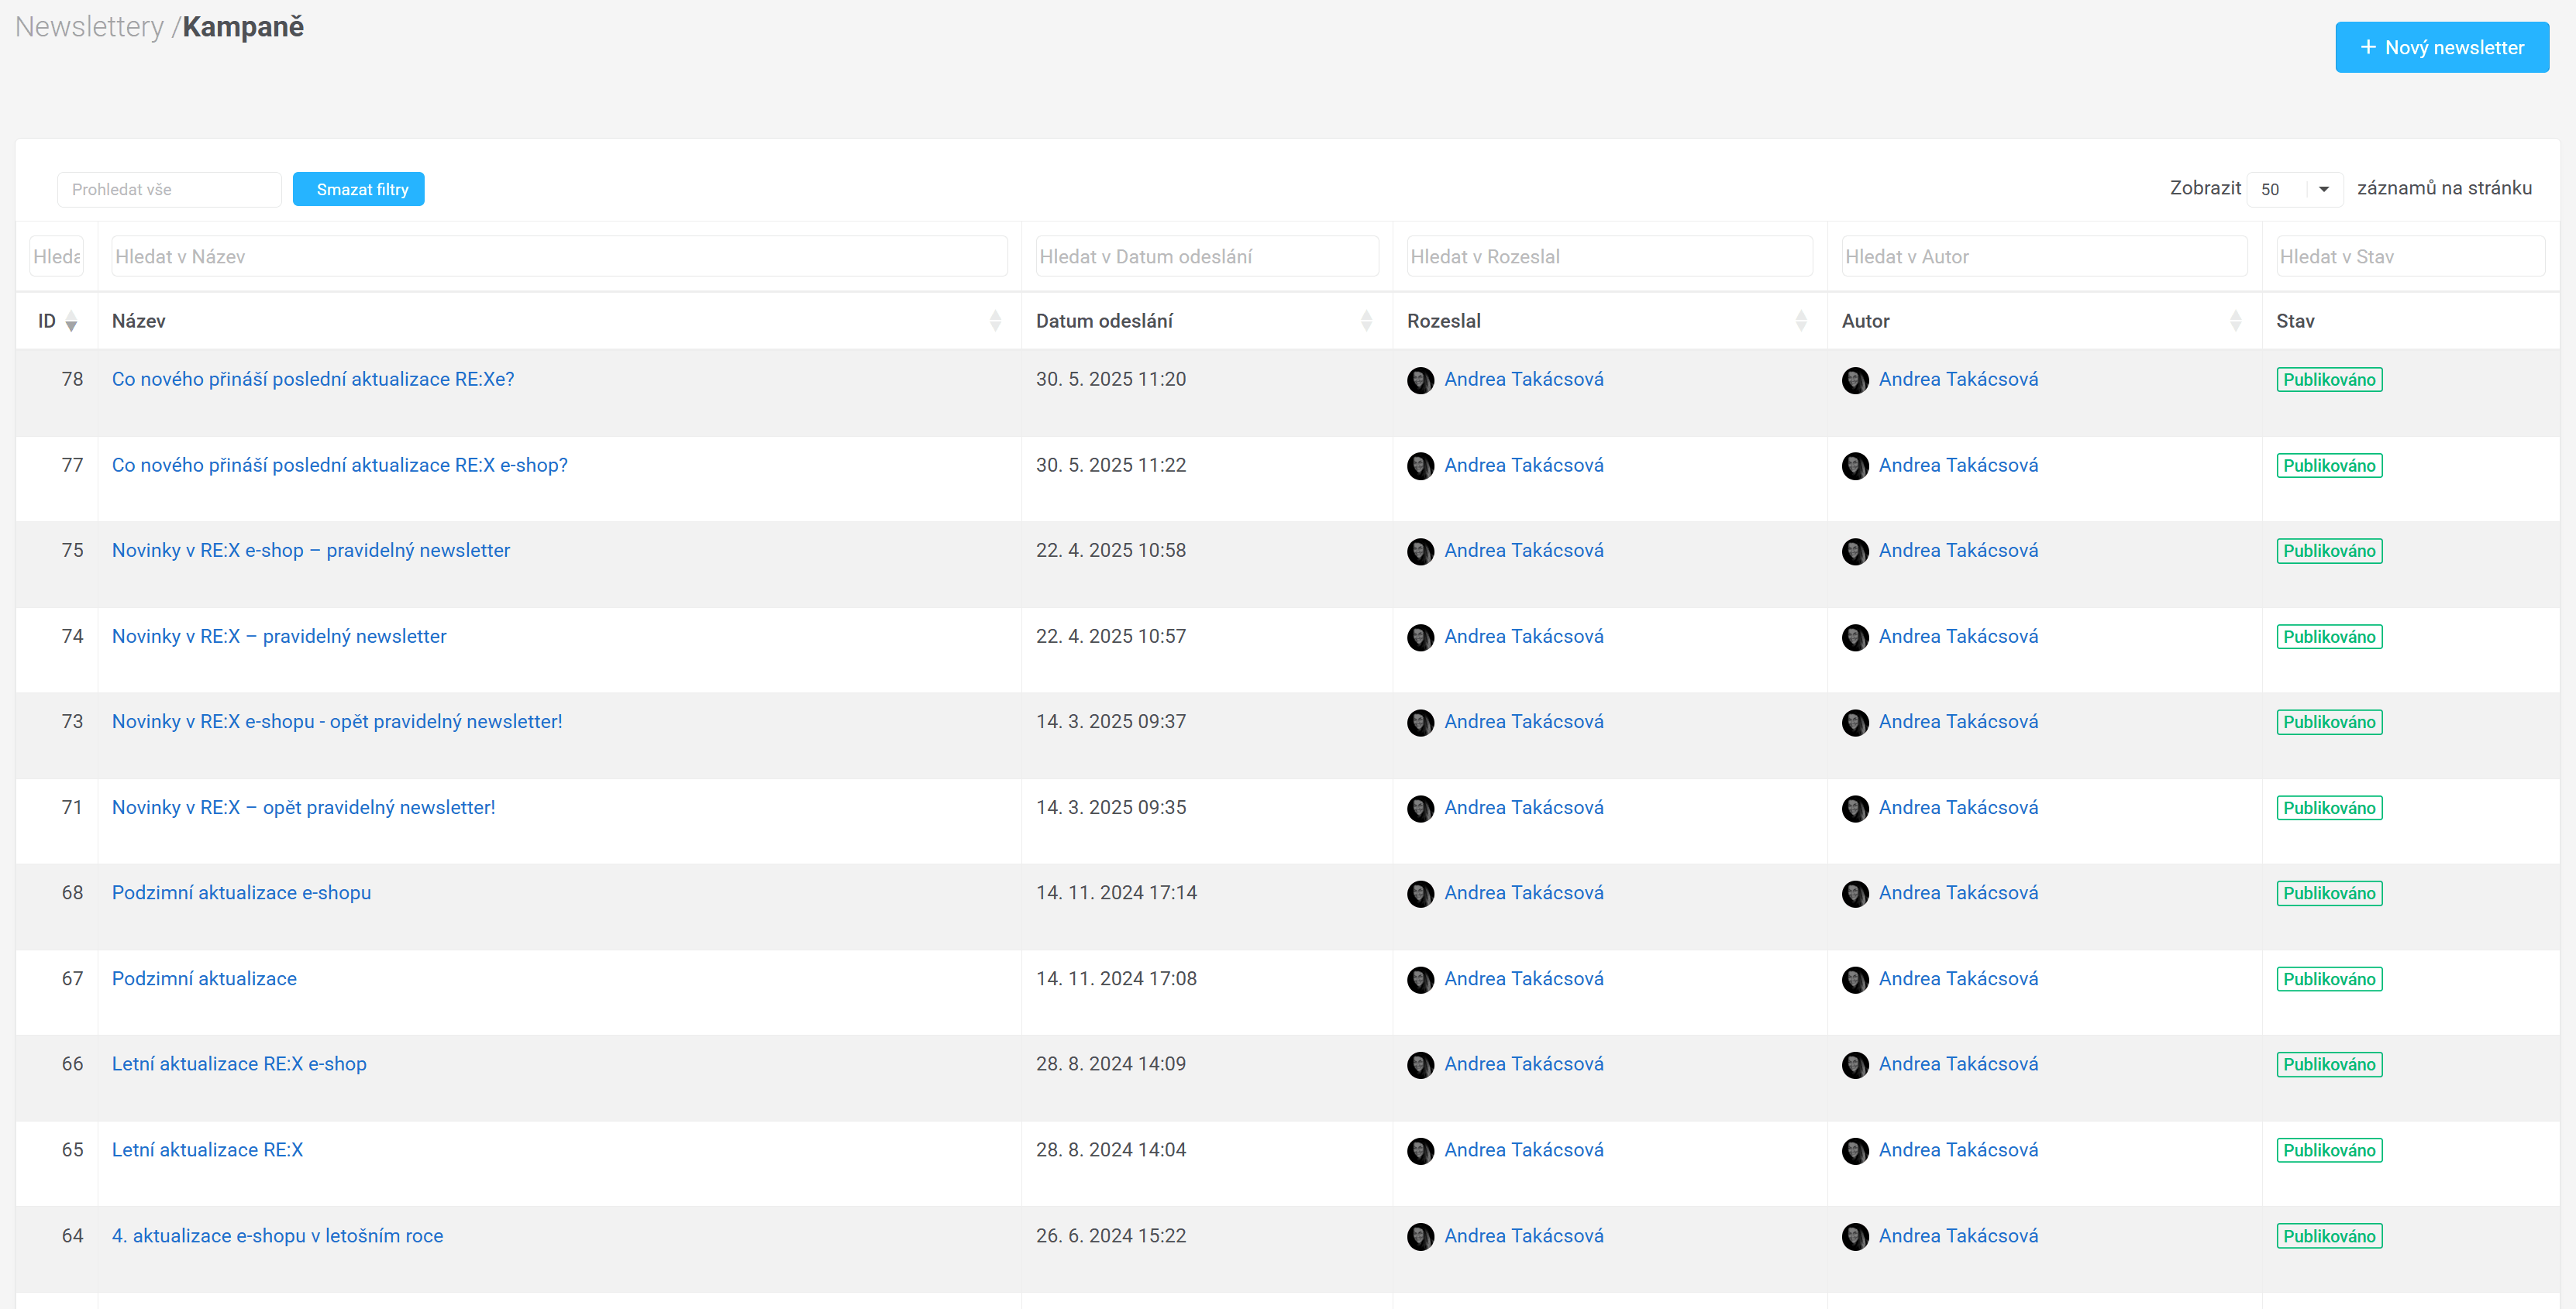
Task: Open Letní aktualizace RE:X newsletter
Action: point(207,1149)
